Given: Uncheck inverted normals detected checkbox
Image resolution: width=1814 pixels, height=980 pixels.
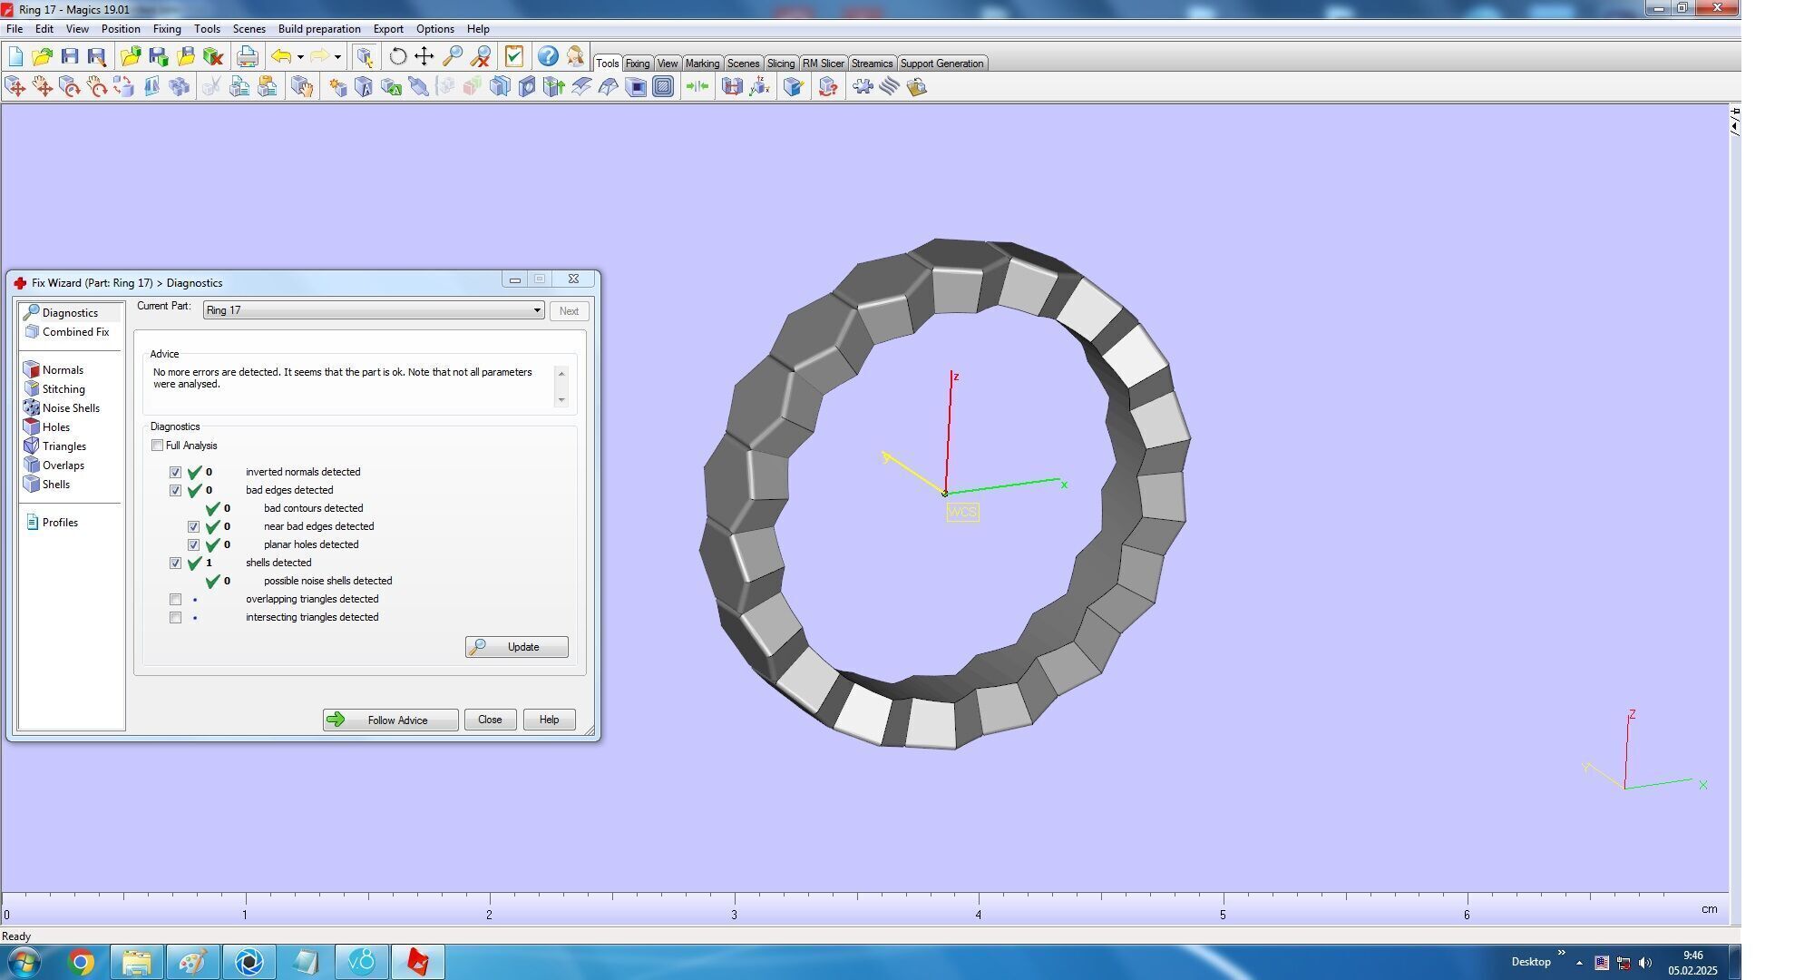Looking at the screenshot, I should [x=175, y=472].
